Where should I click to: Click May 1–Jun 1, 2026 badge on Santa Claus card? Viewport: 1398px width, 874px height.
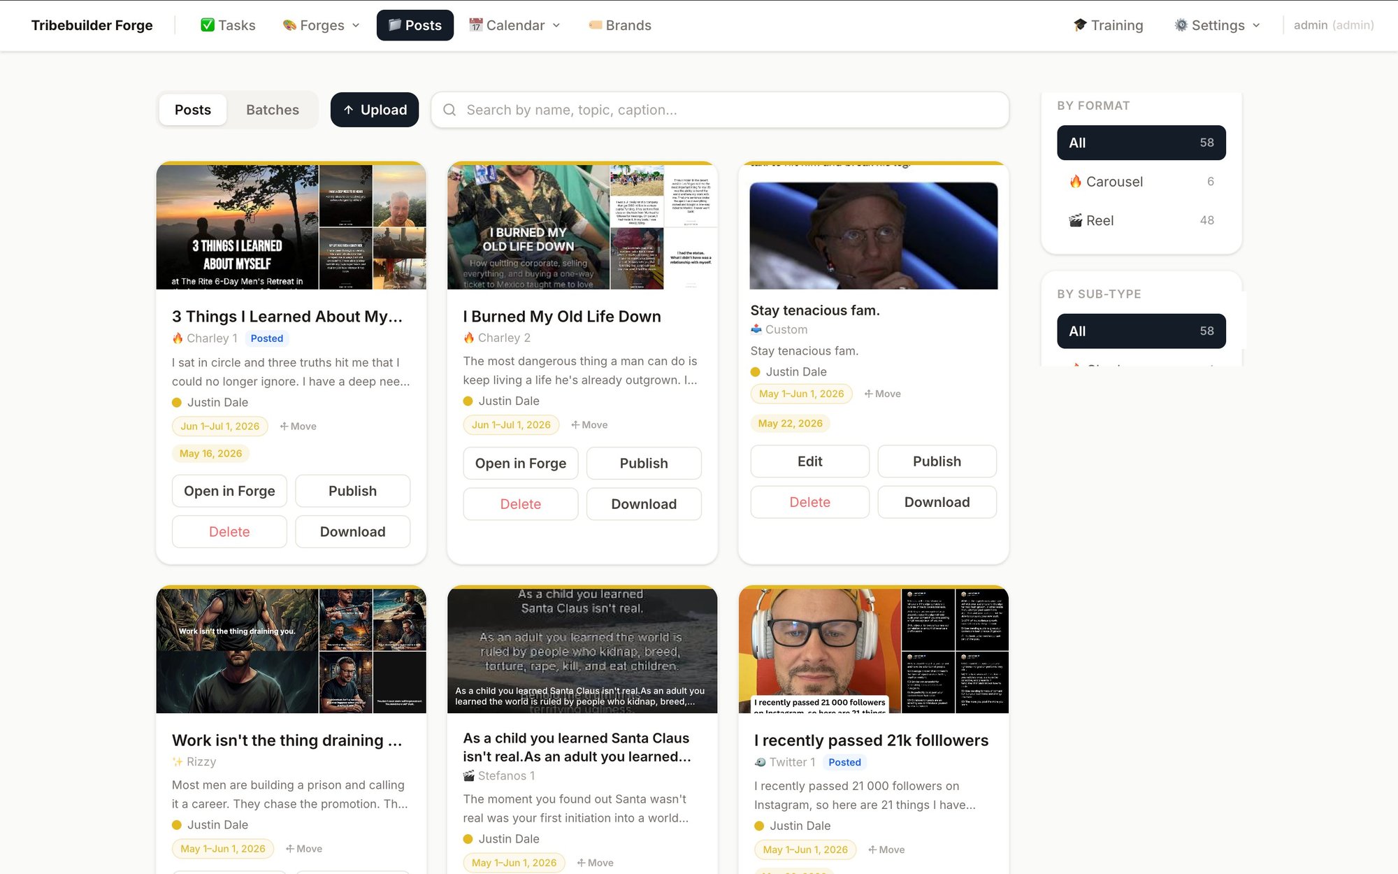click(514, 863)
